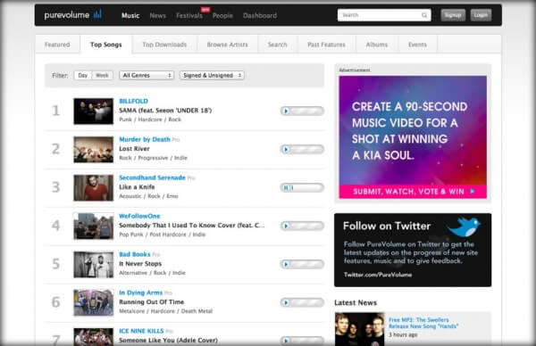
Task: Play BILLFOLD song SAMA
Action: click(286, 111)
